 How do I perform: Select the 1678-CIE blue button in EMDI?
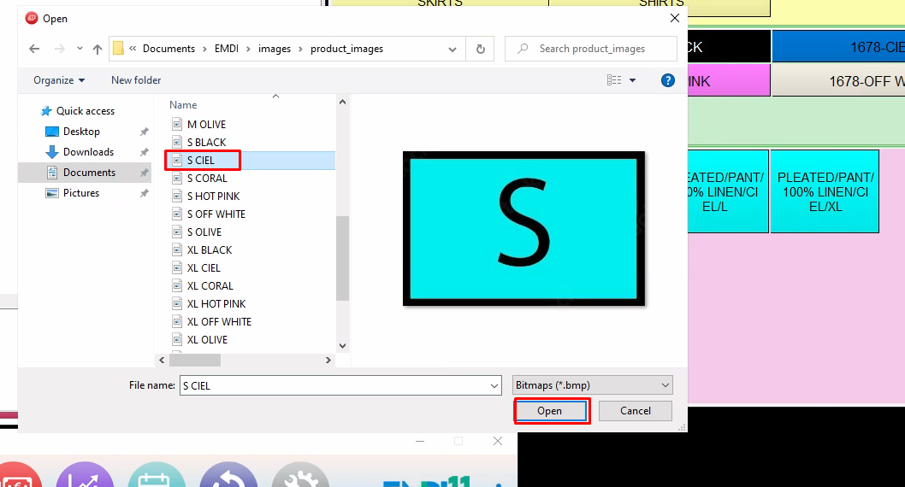click(x=838, y=47)
